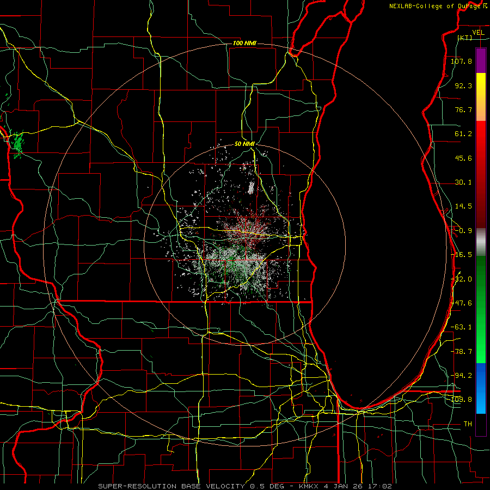Viewport: 490px width, 490px height.
Task: Pick the blue segment of velocity scale
Action: tap(481, 388)
